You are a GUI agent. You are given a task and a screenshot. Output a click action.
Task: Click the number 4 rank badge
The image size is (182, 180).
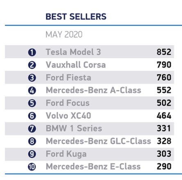coord(32,91)
